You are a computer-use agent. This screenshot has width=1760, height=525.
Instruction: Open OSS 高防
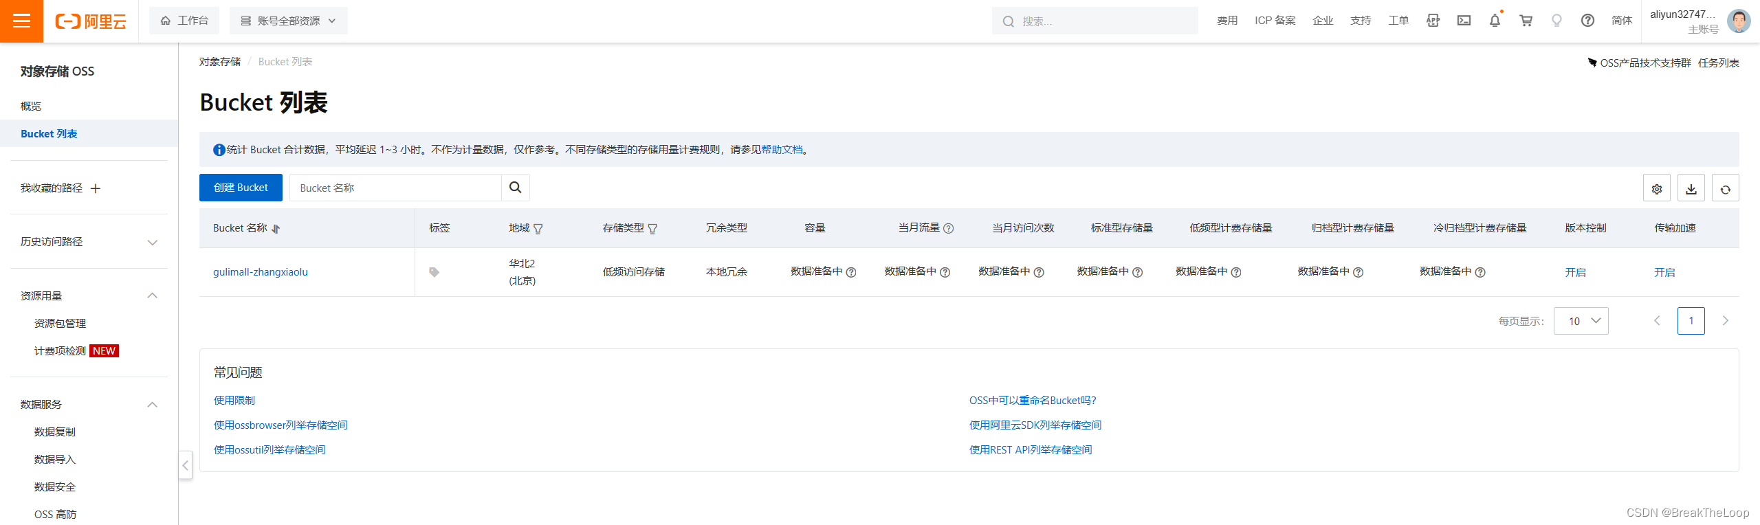tap(56, 514)
